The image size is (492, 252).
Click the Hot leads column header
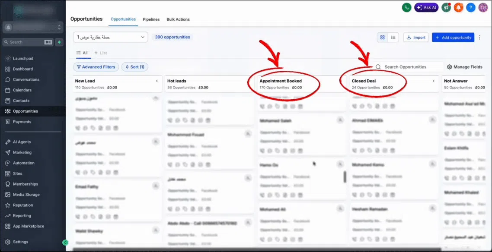click(x=209, y=84)
